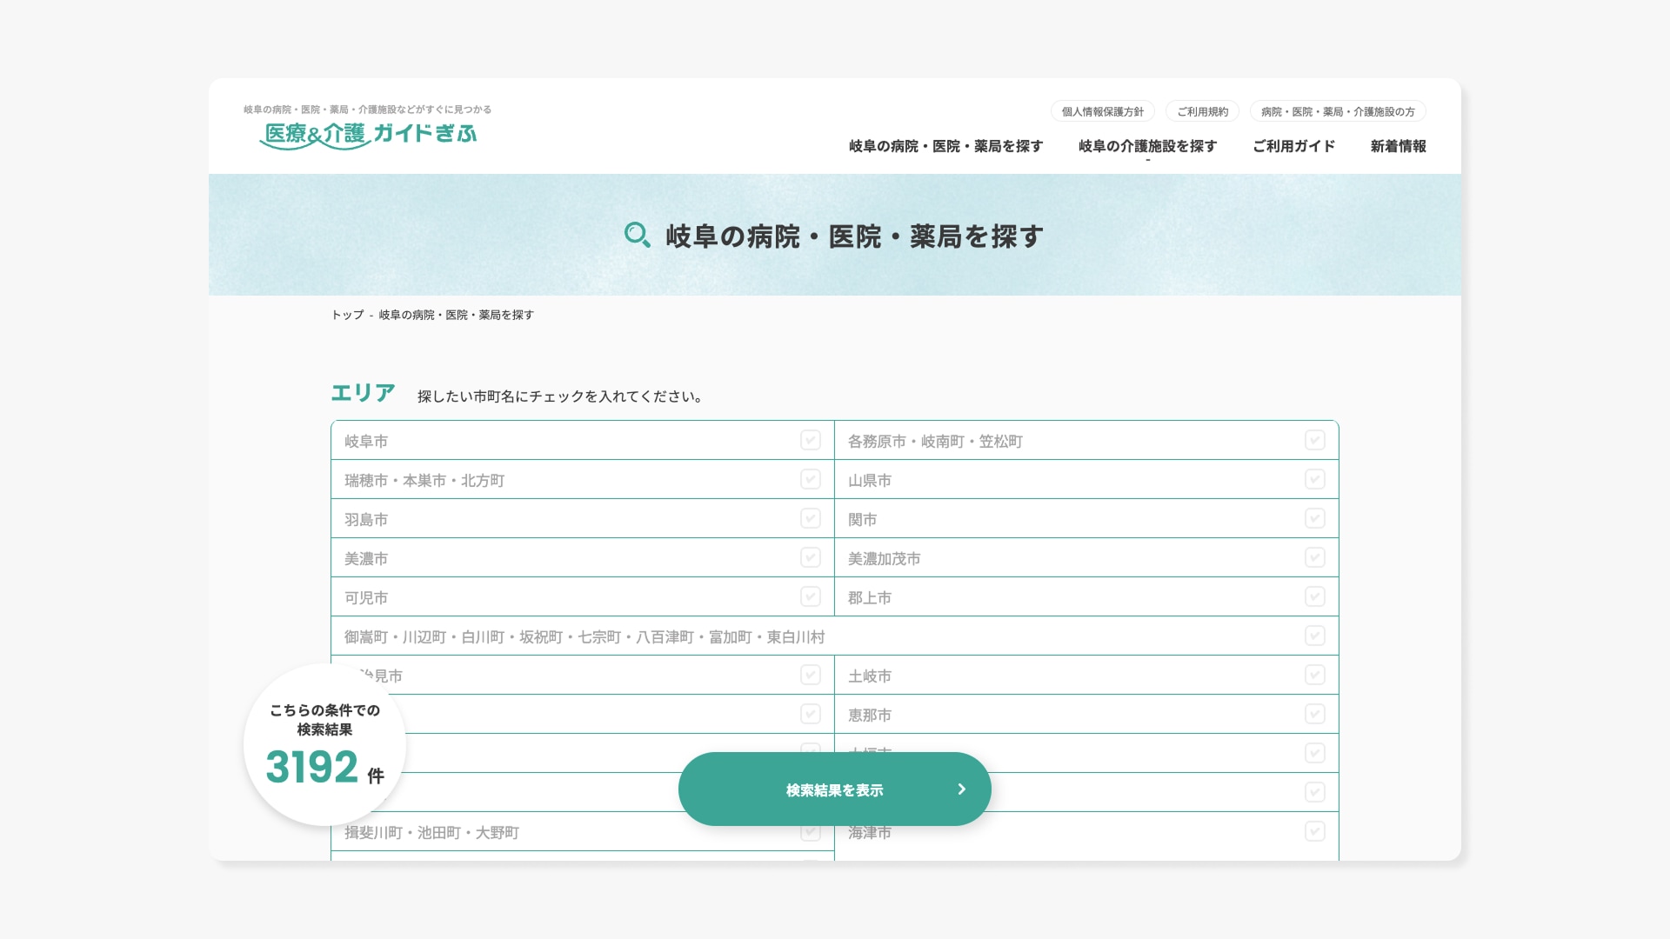Viewport: 1670px width, 939px height.
Task: Select the 恵那市 checkbox
Action: (1315, 714)
